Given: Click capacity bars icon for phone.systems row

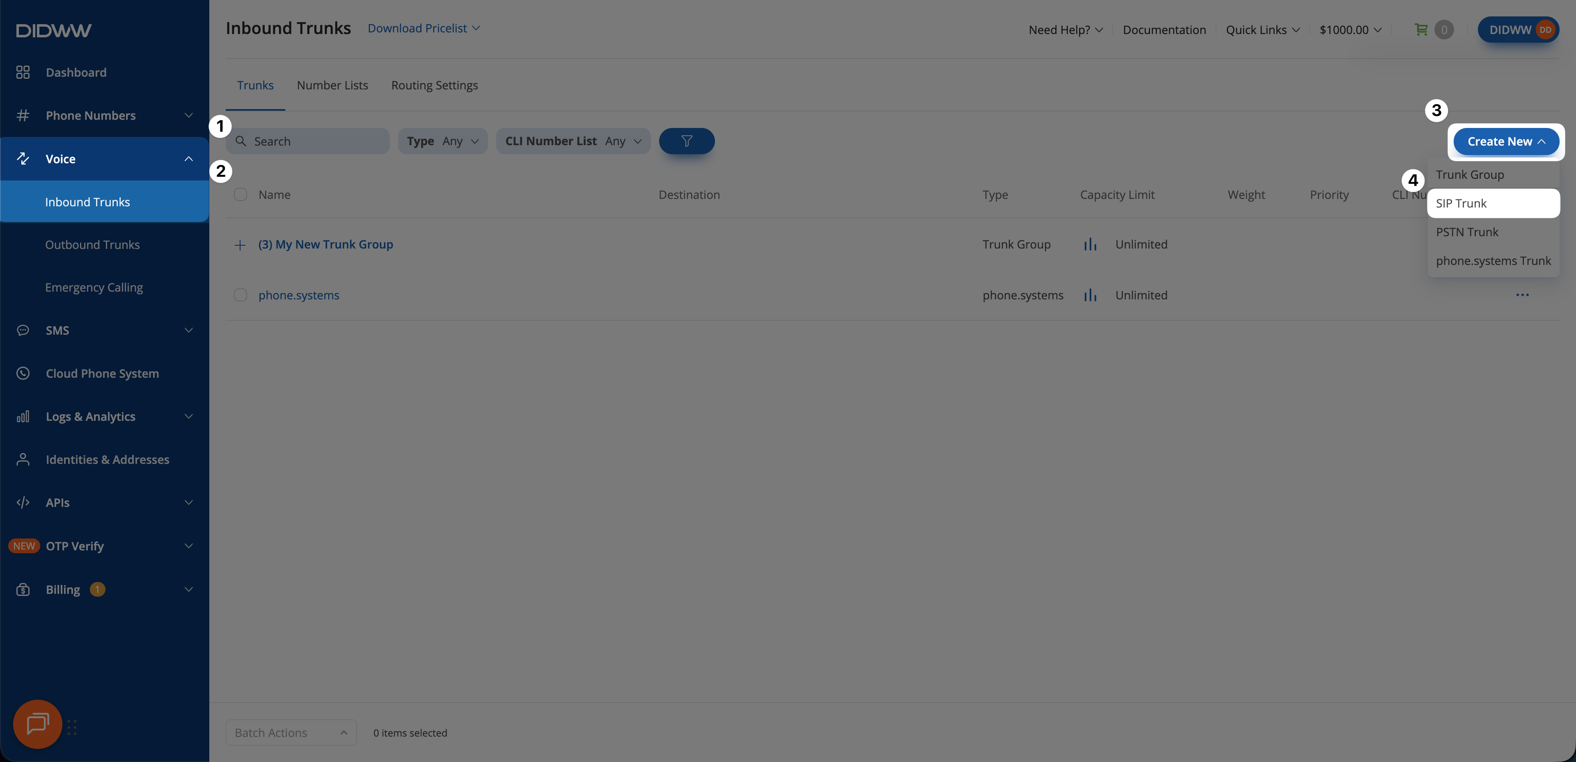Looking at the screenshot, I should click(x=1090, y=295).
